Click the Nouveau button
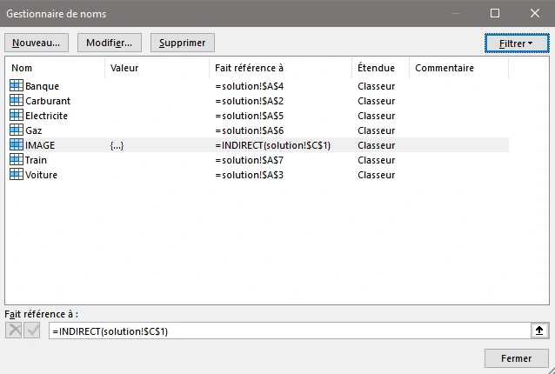 tap(37, 43)
